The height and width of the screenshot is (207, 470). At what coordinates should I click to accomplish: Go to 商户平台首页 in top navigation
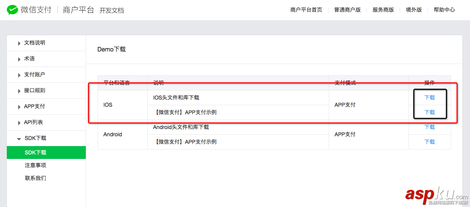(x=306, y=10)
